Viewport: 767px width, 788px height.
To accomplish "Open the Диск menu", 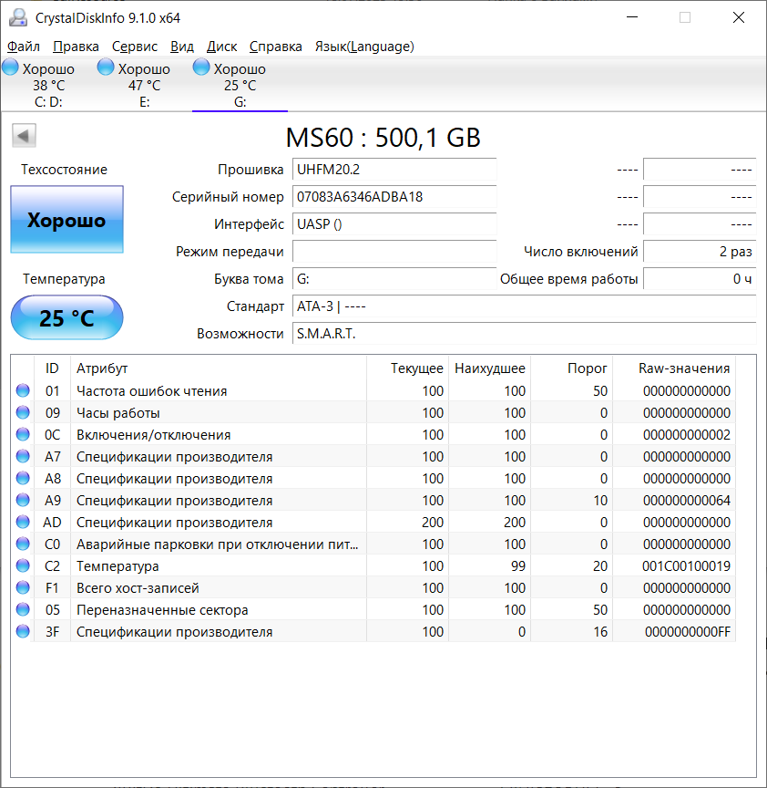I will pos(221,47).
